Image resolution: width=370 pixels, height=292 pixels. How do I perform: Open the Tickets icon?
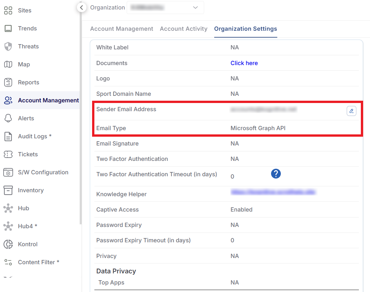(x=8, y=154)
